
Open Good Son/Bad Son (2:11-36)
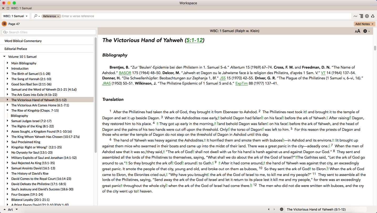coord(31,84)
